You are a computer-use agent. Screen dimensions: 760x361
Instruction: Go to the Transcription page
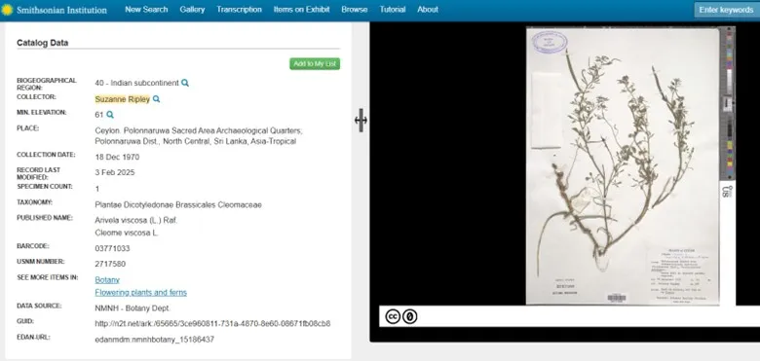coord(239,9)
